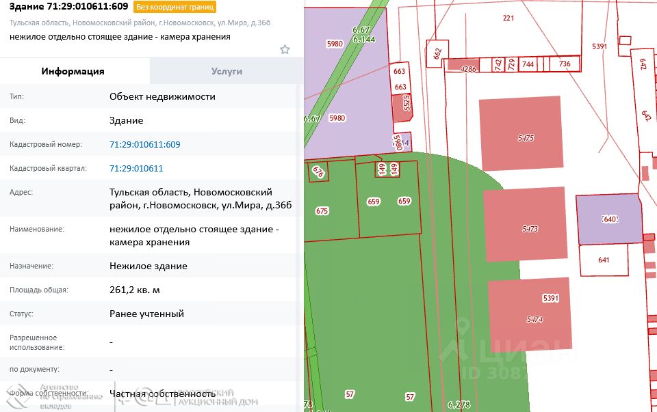Click the purple parcel 7640 on the map
The height and width of the screenshot is (412, 657).
point(609,219)
